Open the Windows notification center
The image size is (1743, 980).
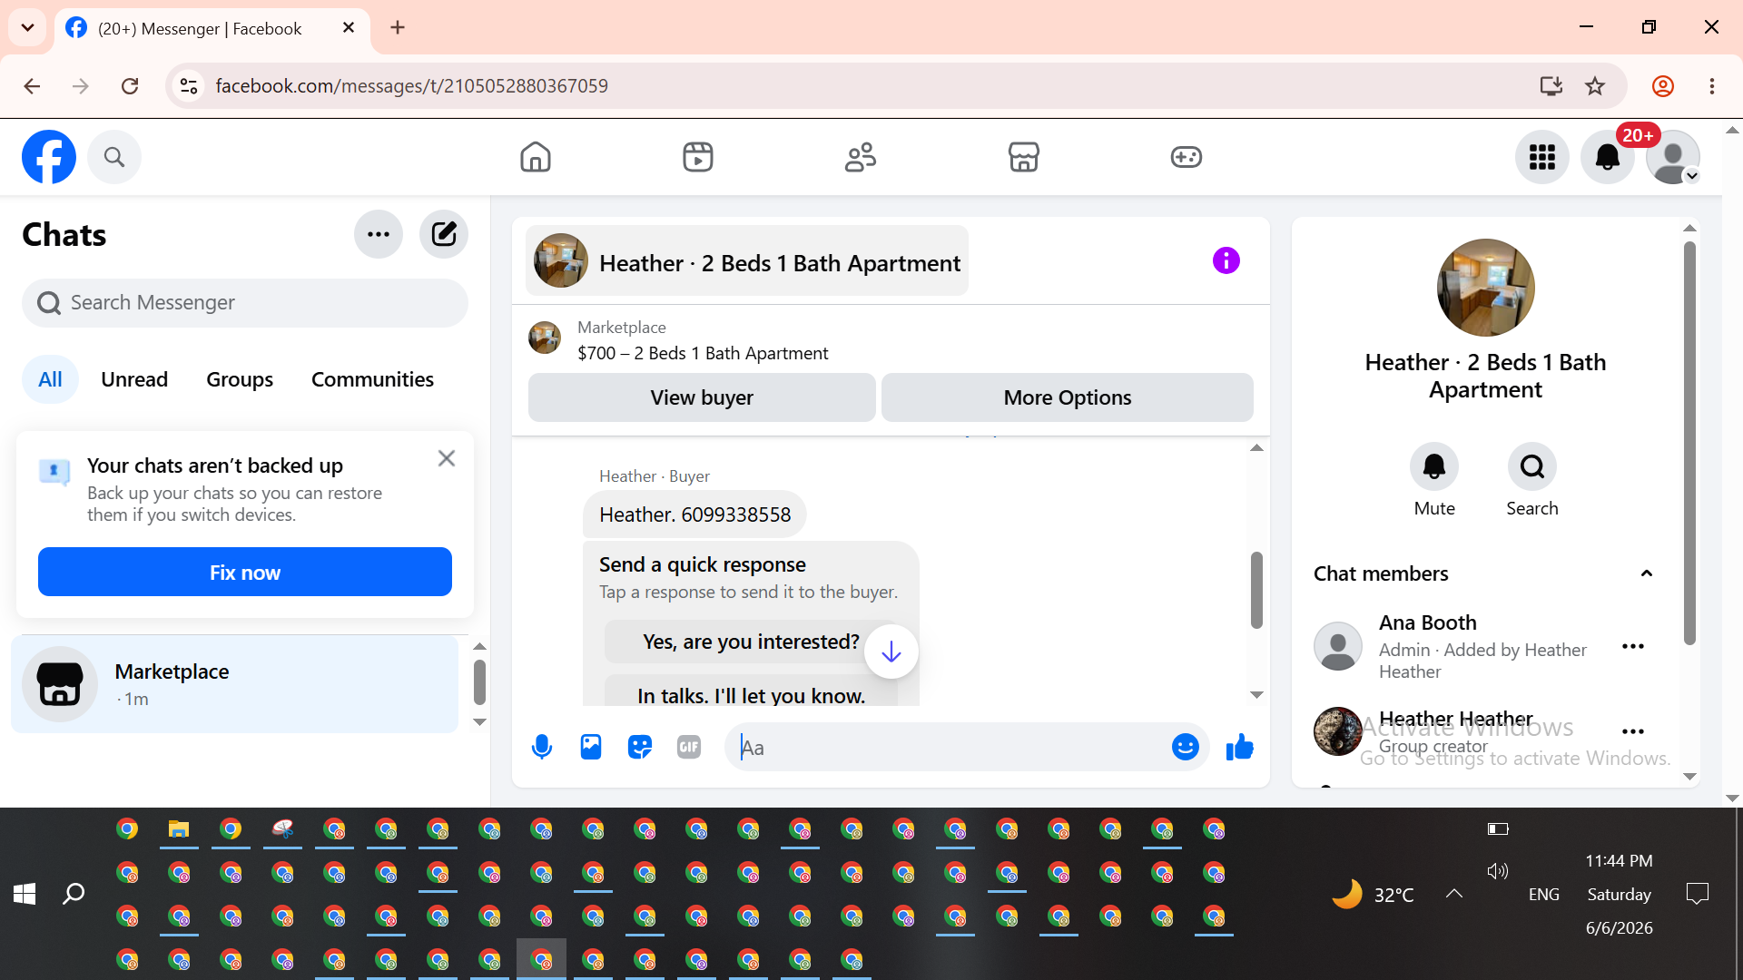(1697, 894)
